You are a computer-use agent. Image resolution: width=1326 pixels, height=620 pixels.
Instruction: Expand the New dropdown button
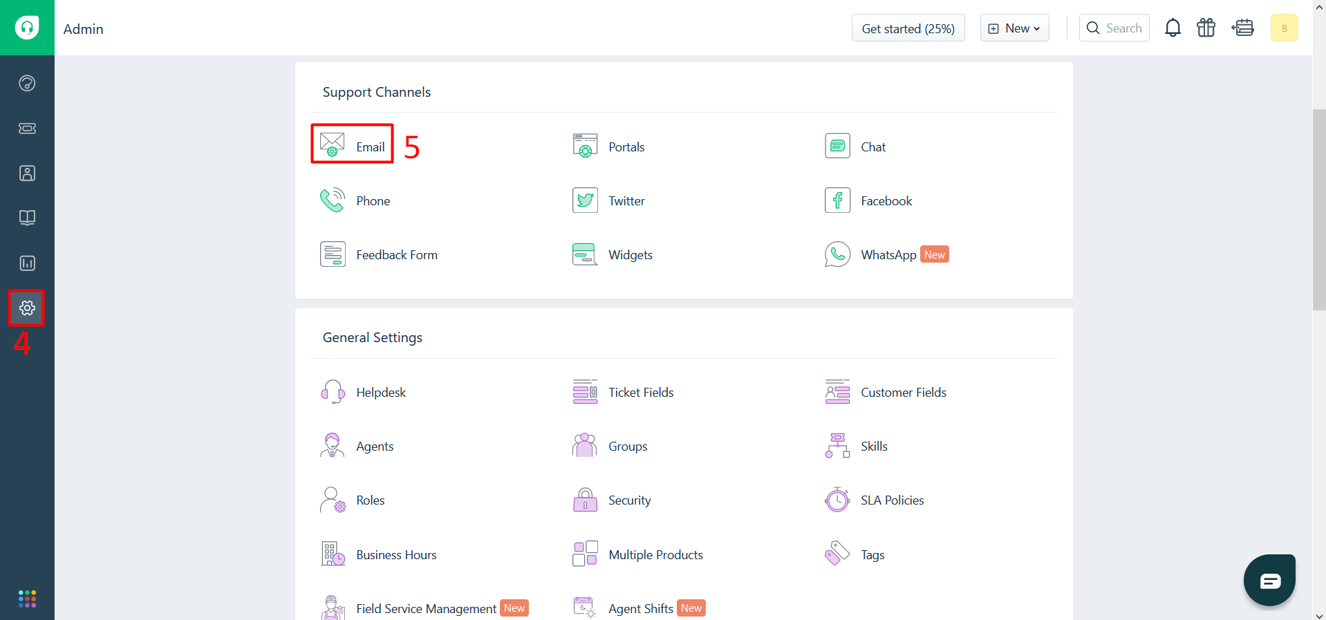click(1014, 28)
